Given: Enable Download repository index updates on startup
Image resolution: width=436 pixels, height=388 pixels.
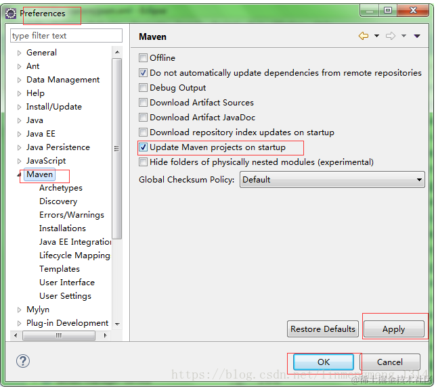Looking at the screenshot, I should (144, 132).
